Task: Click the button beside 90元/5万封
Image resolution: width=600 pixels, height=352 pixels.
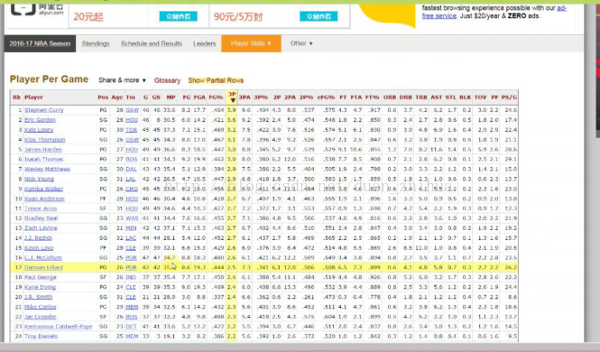Action: (318, 16)
